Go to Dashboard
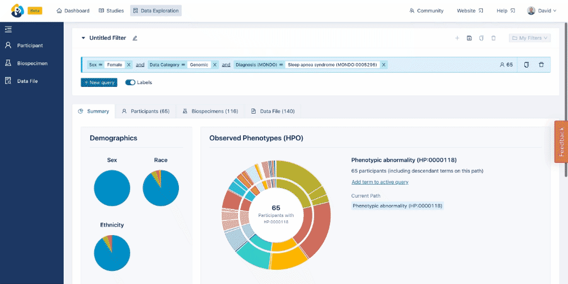The width and height of the screenshot is (568, 284). point(73,11)
